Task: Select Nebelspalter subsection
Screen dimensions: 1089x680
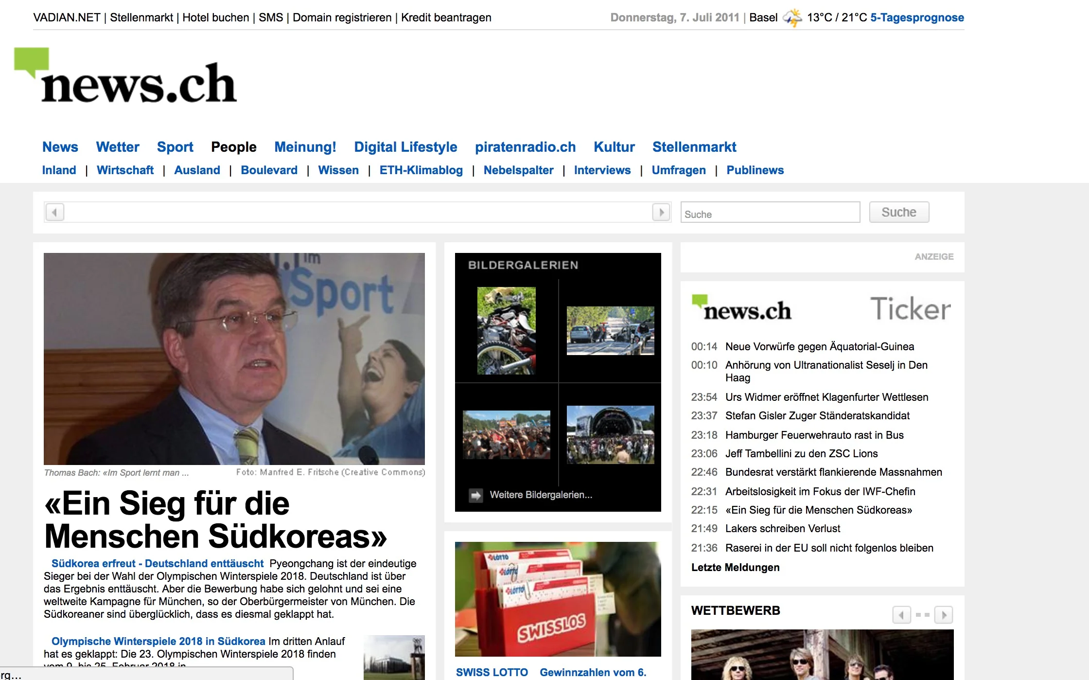Action: [519, 170]
